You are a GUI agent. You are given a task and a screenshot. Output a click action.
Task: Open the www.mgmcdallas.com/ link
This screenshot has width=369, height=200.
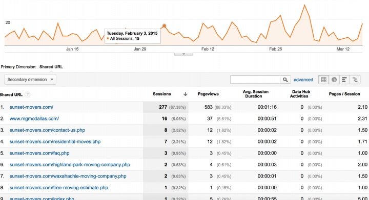click(x=34, y=118)
